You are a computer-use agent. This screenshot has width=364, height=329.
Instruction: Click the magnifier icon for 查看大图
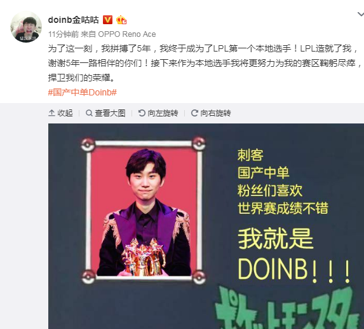point(89,113)
